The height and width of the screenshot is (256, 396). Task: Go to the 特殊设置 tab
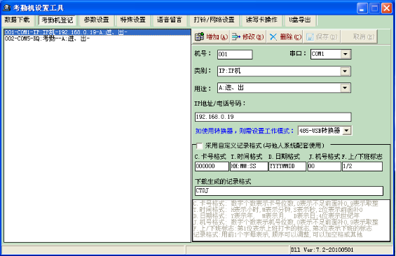tap(133, 20)
